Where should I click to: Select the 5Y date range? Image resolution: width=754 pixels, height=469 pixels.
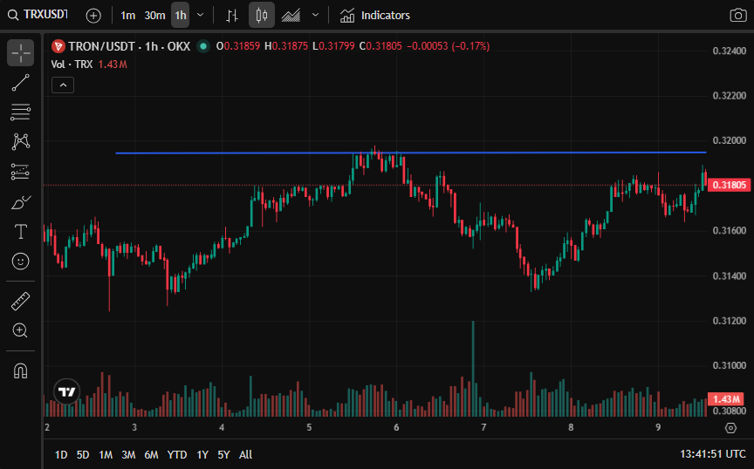pyautogui.click(x=223, y=454)
